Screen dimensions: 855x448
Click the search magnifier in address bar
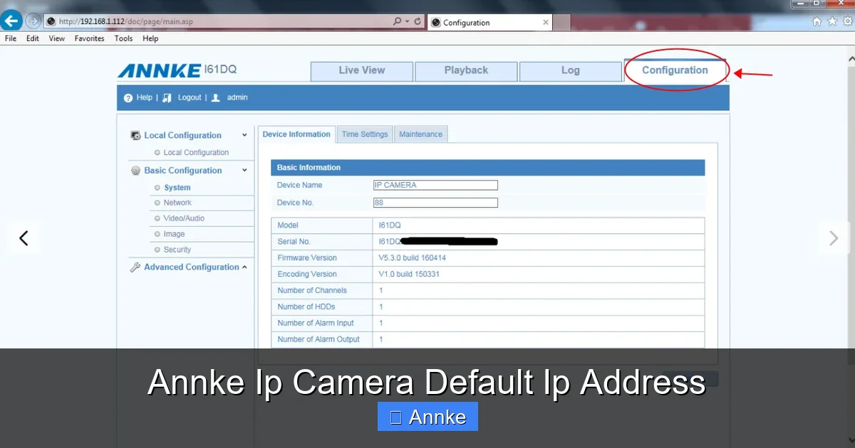(398, 21)
